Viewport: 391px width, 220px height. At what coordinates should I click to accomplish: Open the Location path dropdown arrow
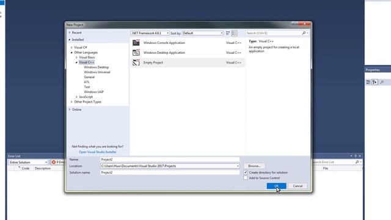coord(238,166)
